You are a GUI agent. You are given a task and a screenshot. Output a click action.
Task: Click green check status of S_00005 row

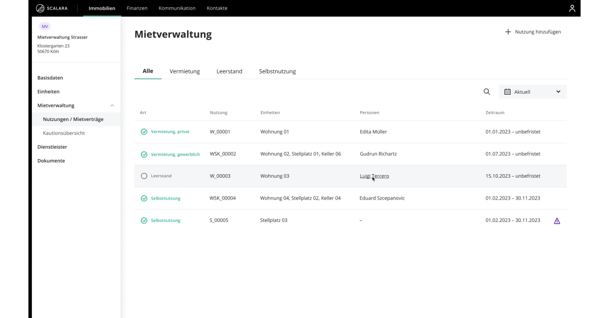pyautogui.click(x=144, y=221)
